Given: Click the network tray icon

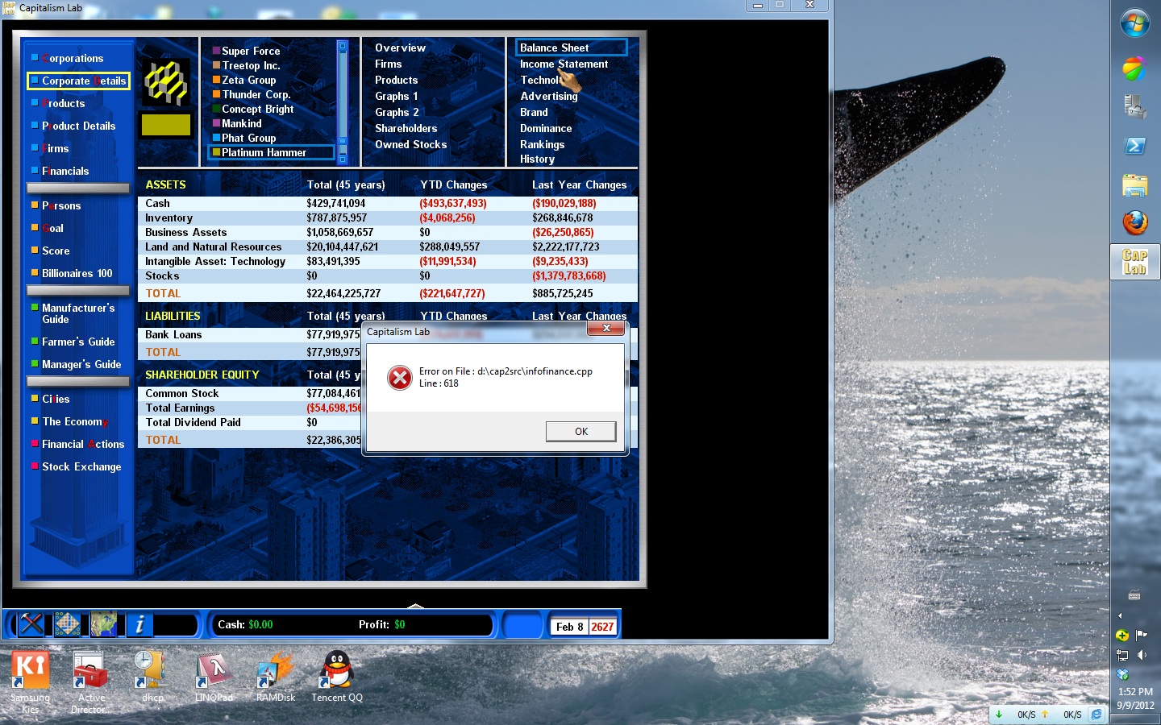Looking at the screenshot, I should tap(1122, 655).
